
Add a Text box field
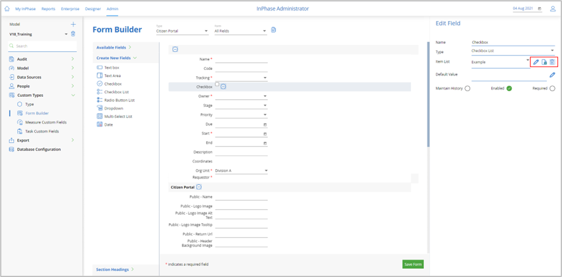(108, 67)
